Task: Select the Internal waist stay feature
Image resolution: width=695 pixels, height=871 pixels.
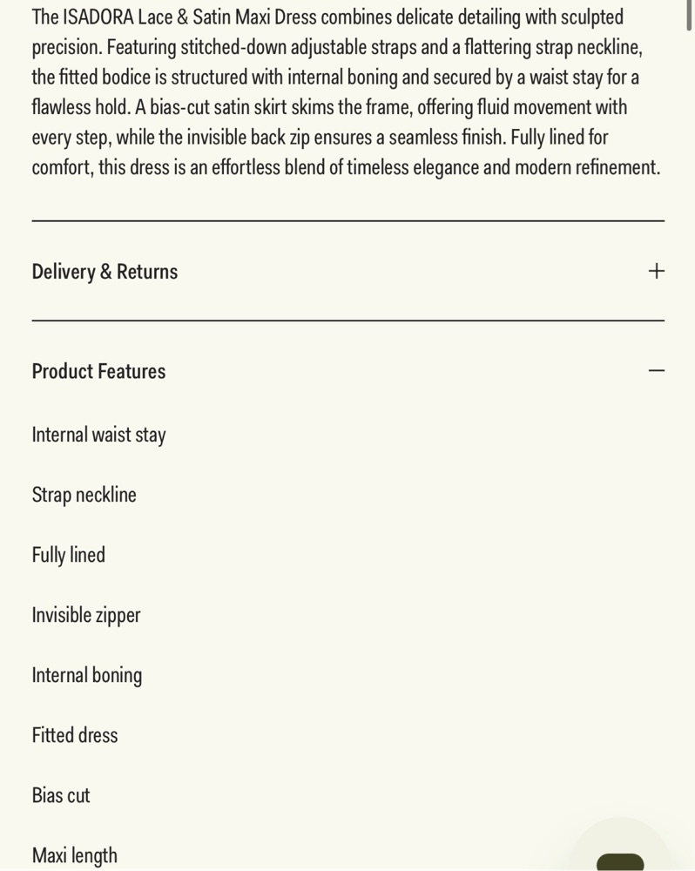Action: pyautogui.click(x=98, y=435)
